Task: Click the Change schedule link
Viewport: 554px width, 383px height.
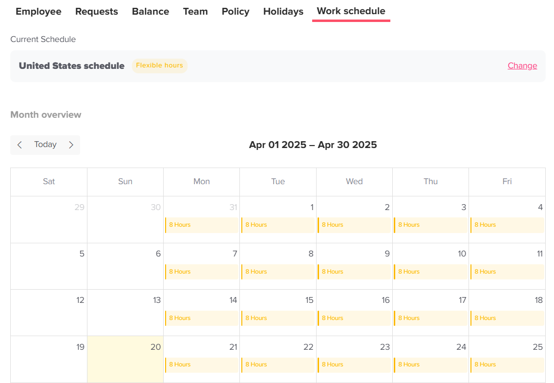Action: click(522, 66)
